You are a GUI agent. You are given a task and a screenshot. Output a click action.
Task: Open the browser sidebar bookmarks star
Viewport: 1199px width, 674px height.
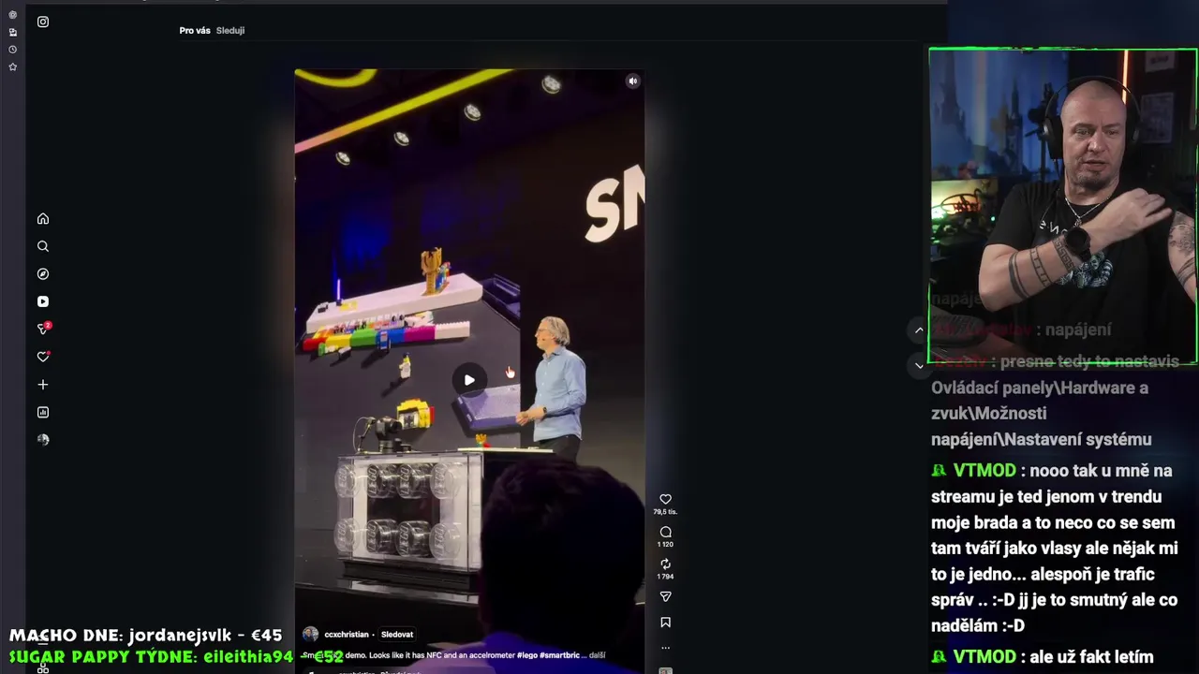12,66
